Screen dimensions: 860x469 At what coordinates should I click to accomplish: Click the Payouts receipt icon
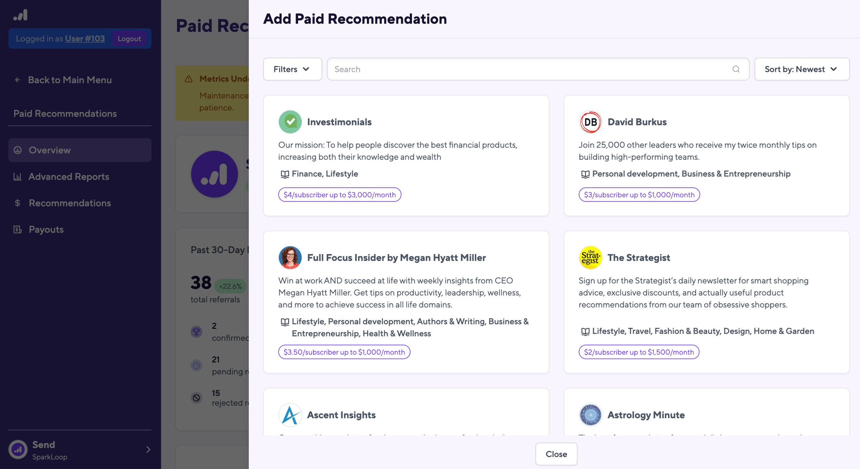pyautogui.click(x=18, y=229)
